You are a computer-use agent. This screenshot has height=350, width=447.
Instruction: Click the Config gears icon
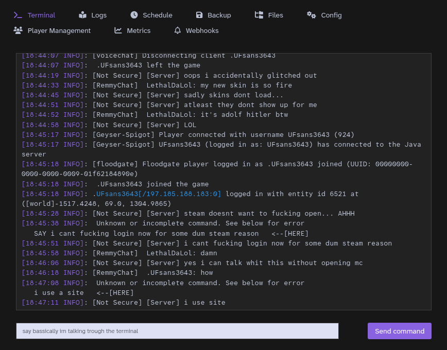(312, 15)
